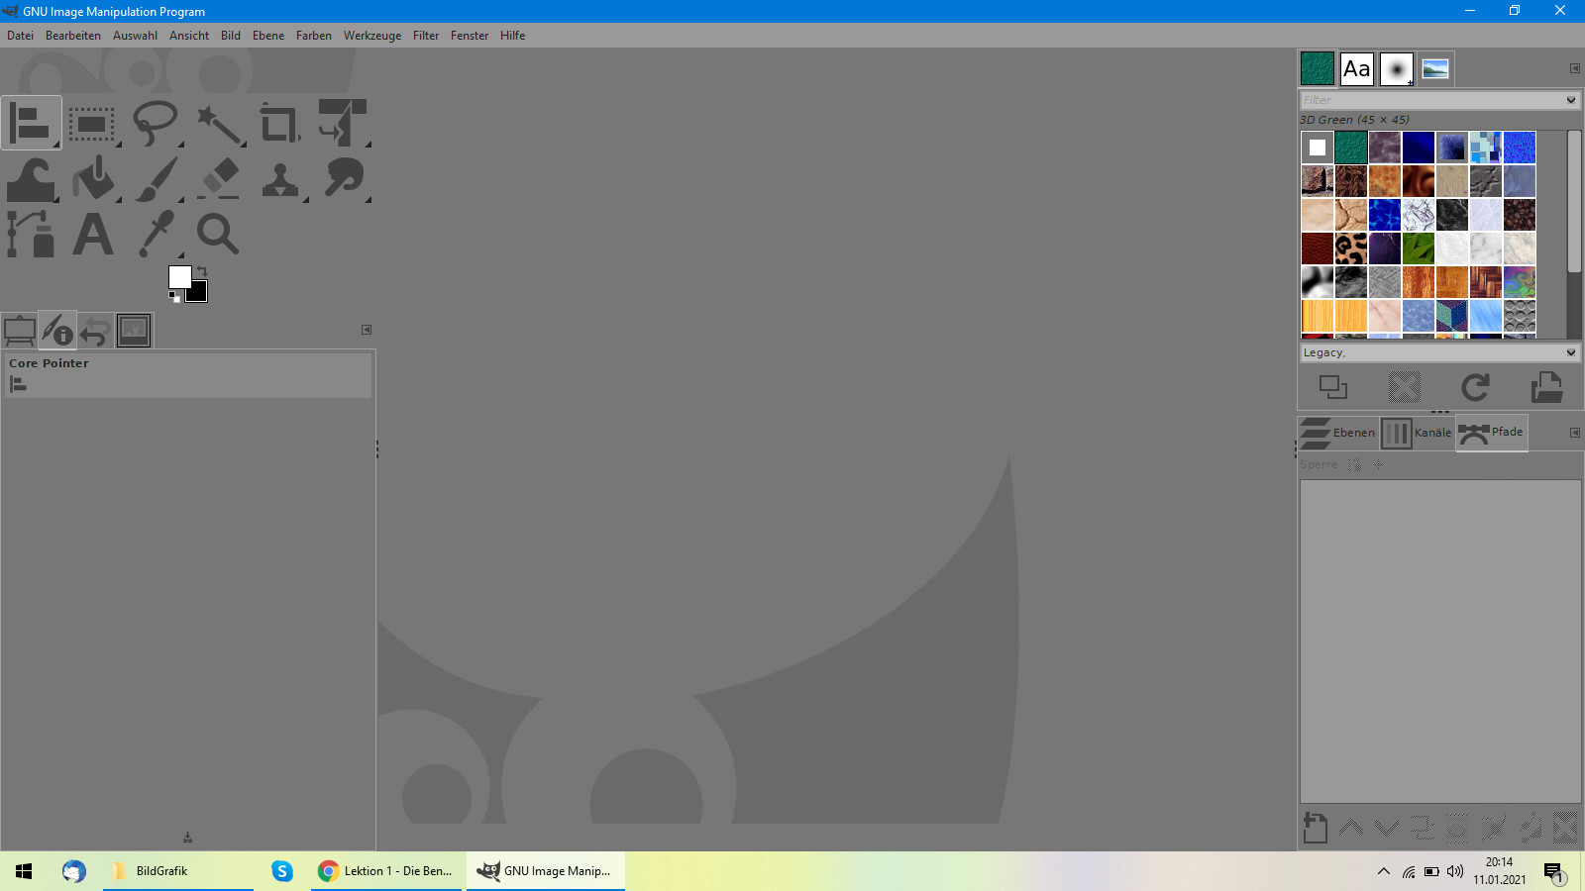Image resolution: width=1585 pixels, height=891 pixels.
Task: Select the Align tool in the toolbox
Action: 31,123
